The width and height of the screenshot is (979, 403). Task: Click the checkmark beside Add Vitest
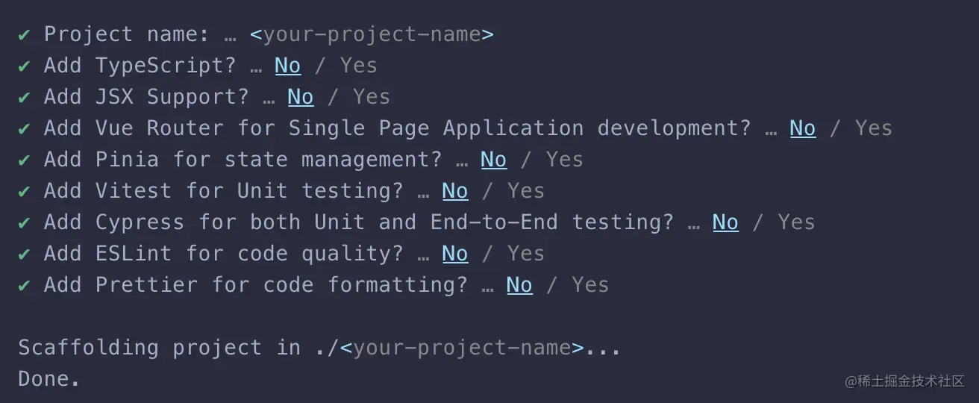tap(25, 192)
